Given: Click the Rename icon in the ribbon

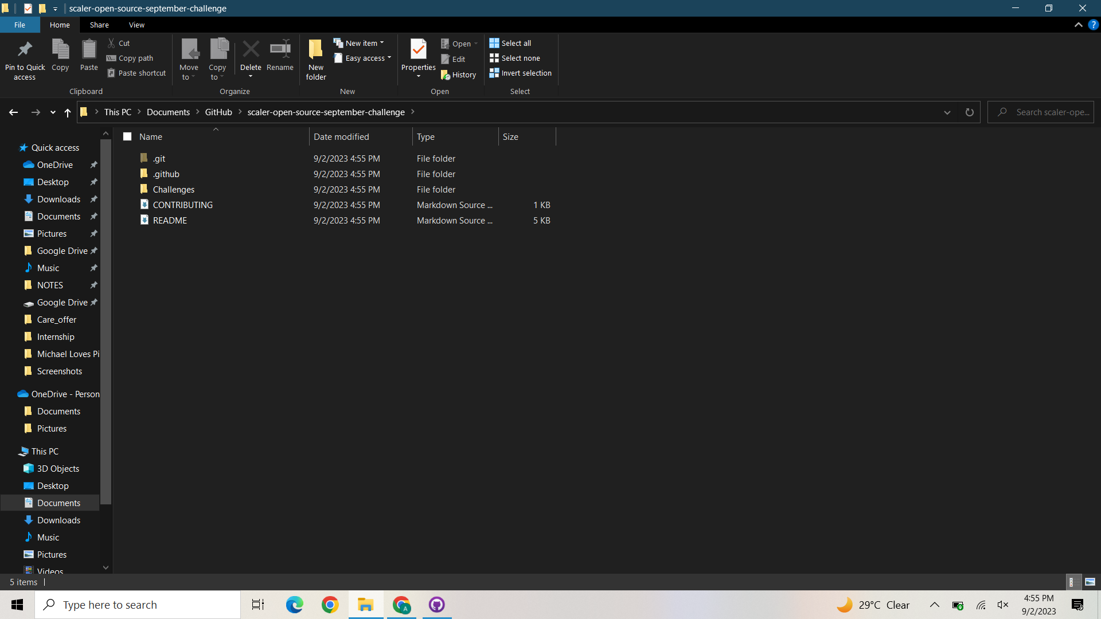Looking at the screenshot, I should pos(280,50).
